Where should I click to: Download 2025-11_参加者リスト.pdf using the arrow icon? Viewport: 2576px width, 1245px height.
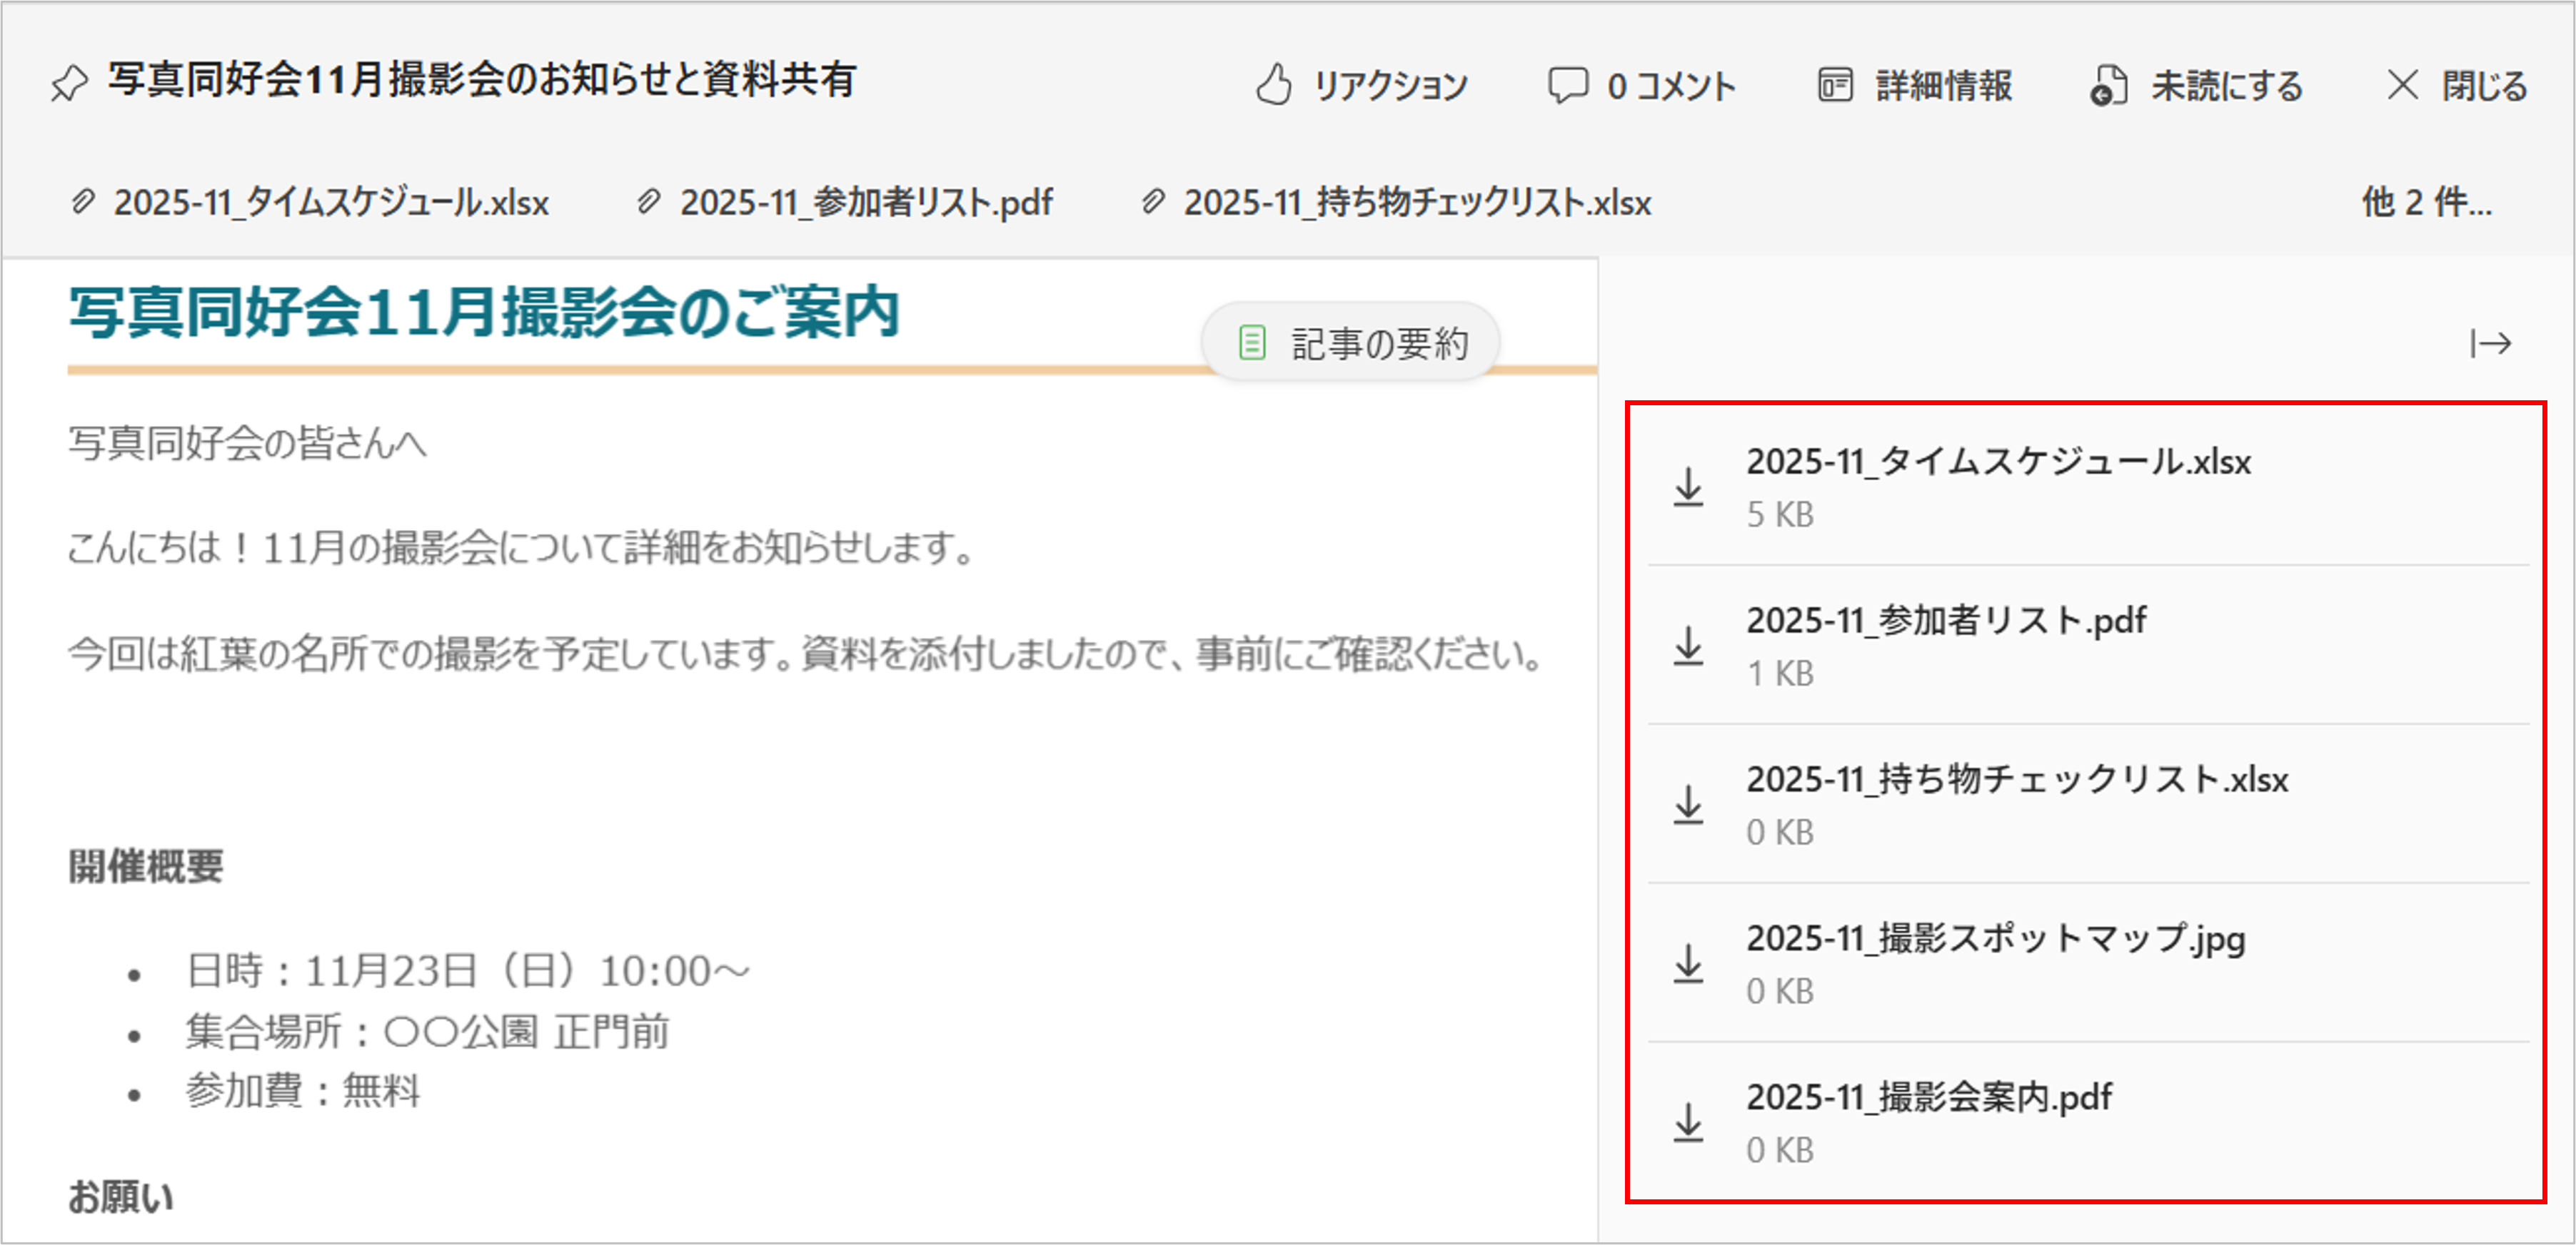point(1689,646)
